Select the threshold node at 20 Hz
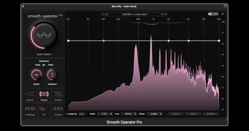The width and height of the screenshot is (249, 131). (68, 41)
